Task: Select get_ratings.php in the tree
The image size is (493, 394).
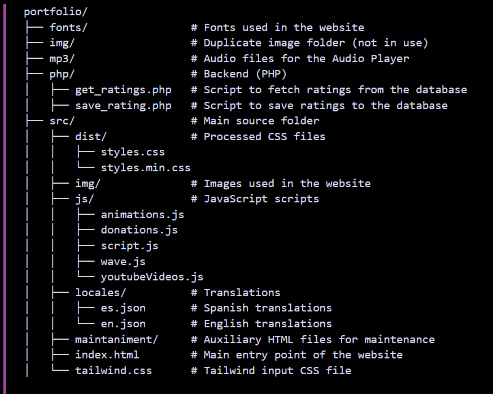Action: (x=123, y=90)
